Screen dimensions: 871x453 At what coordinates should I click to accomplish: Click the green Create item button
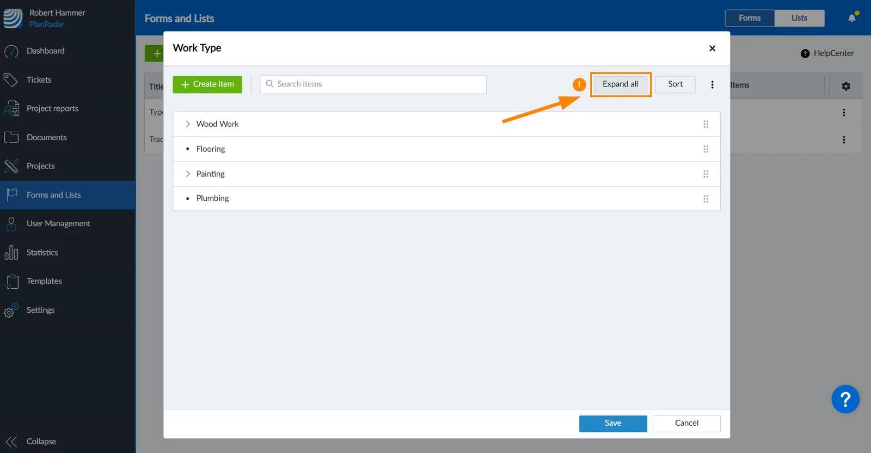[207, 84]
